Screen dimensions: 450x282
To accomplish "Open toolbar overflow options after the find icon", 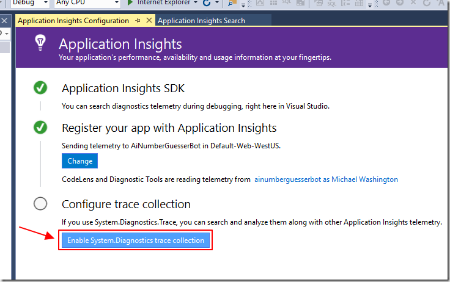I will point(243,4).
